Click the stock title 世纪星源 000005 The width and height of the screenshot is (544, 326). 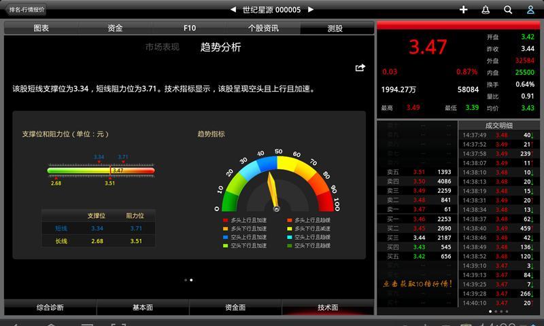tap(271, 10)
